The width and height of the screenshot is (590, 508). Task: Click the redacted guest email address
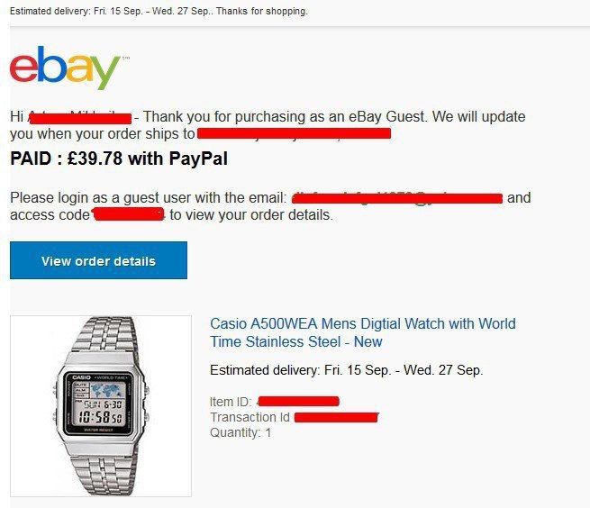(397, 198)
